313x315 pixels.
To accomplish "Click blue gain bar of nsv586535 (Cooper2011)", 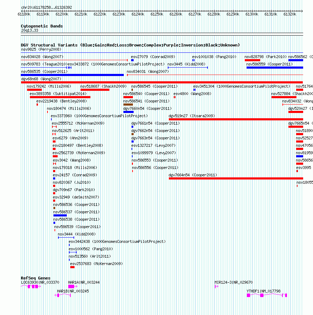I will tap(72, 75).
